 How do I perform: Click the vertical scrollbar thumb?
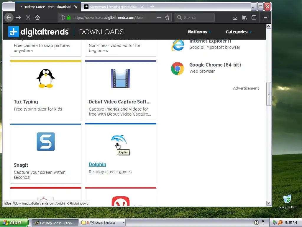[x=268, y=94]
